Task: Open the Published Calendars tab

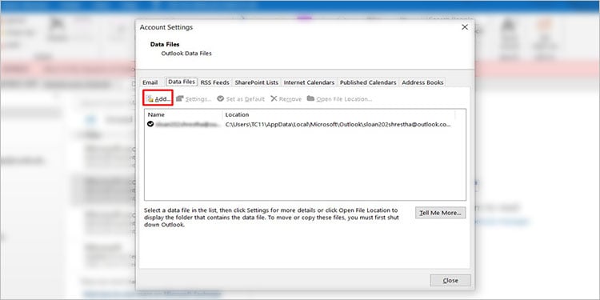Action: click(368, 82)
